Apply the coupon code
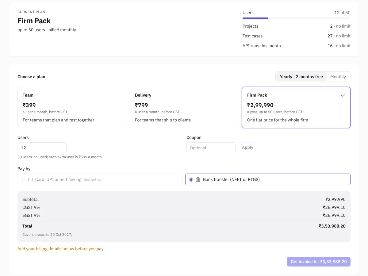Image resolution: width=368 pixels, height=276 pixels. pyautogui.click(x=247, y=148)
